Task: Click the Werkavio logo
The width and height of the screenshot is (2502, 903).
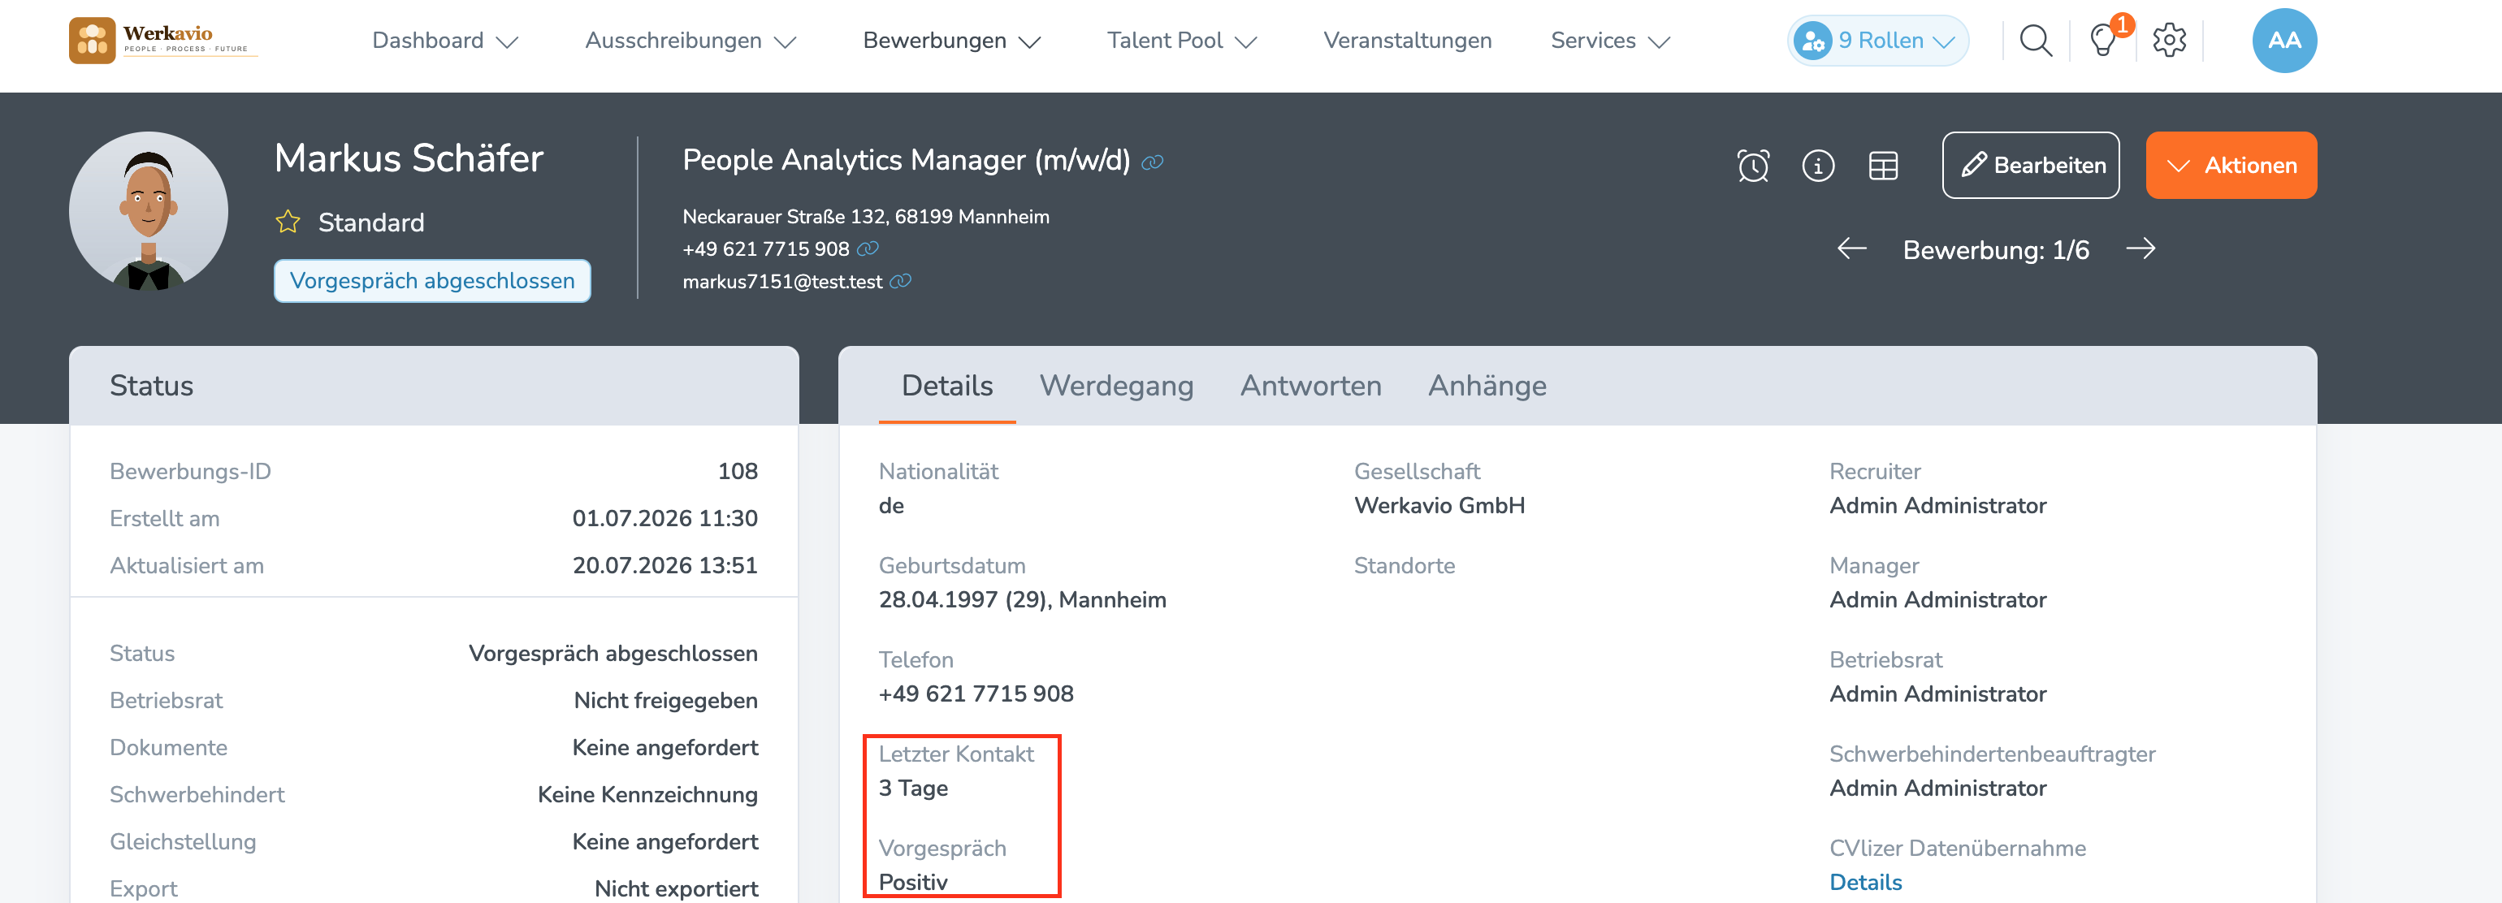Action: point(162,41)
